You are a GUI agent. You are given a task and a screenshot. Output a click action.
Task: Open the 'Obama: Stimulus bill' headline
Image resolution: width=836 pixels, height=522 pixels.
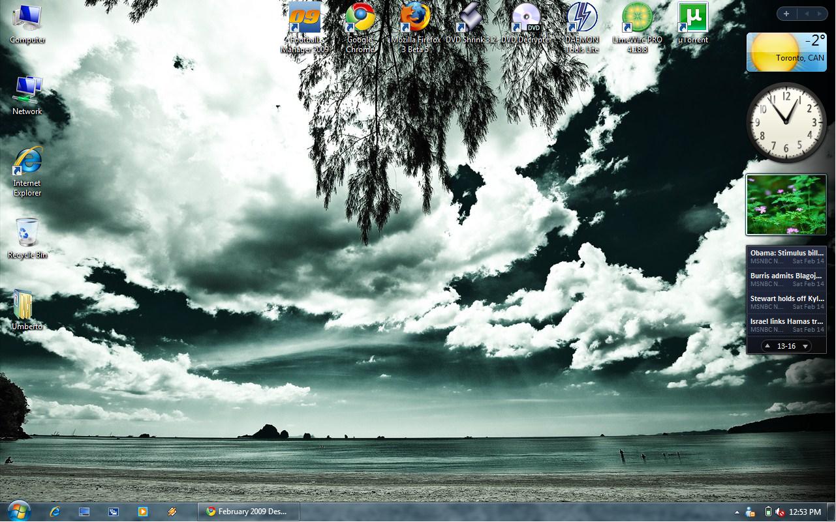(x=786, y=253)
